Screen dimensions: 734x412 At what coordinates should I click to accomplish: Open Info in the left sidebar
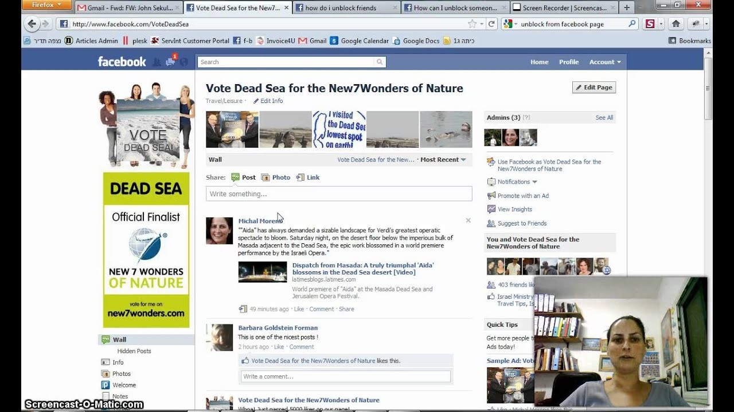click(x=118, y=362)
